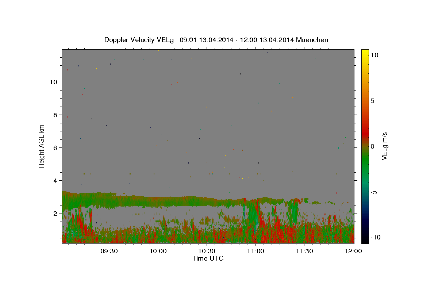Click the colorbar tick label 0
Screen dimensions: 438x292
[x=372, y=146]
